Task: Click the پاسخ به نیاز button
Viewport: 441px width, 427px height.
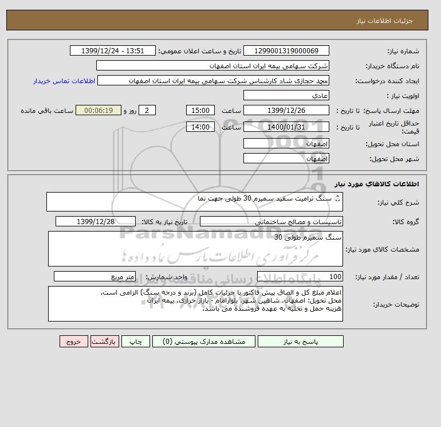Action: [x=300, y=342]
